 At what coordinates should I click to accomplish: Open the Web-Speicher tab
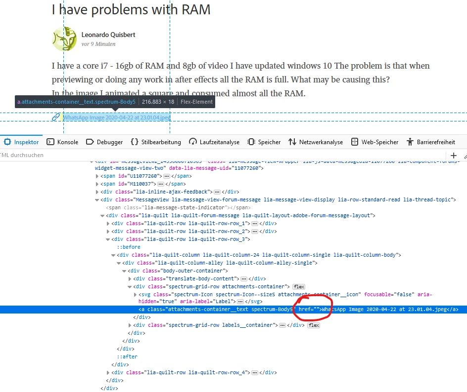pos(374,142)
